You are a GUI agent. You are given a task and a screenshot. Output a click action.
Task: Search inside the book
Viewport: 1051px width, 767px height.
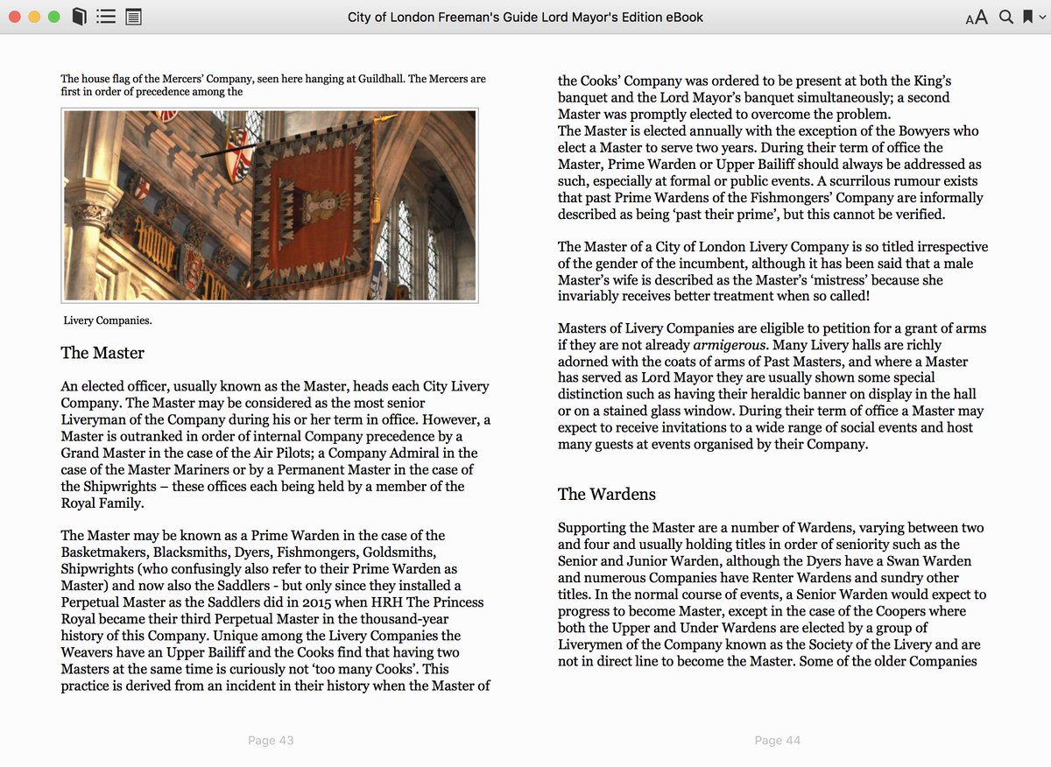click(x=1005, y=17)
